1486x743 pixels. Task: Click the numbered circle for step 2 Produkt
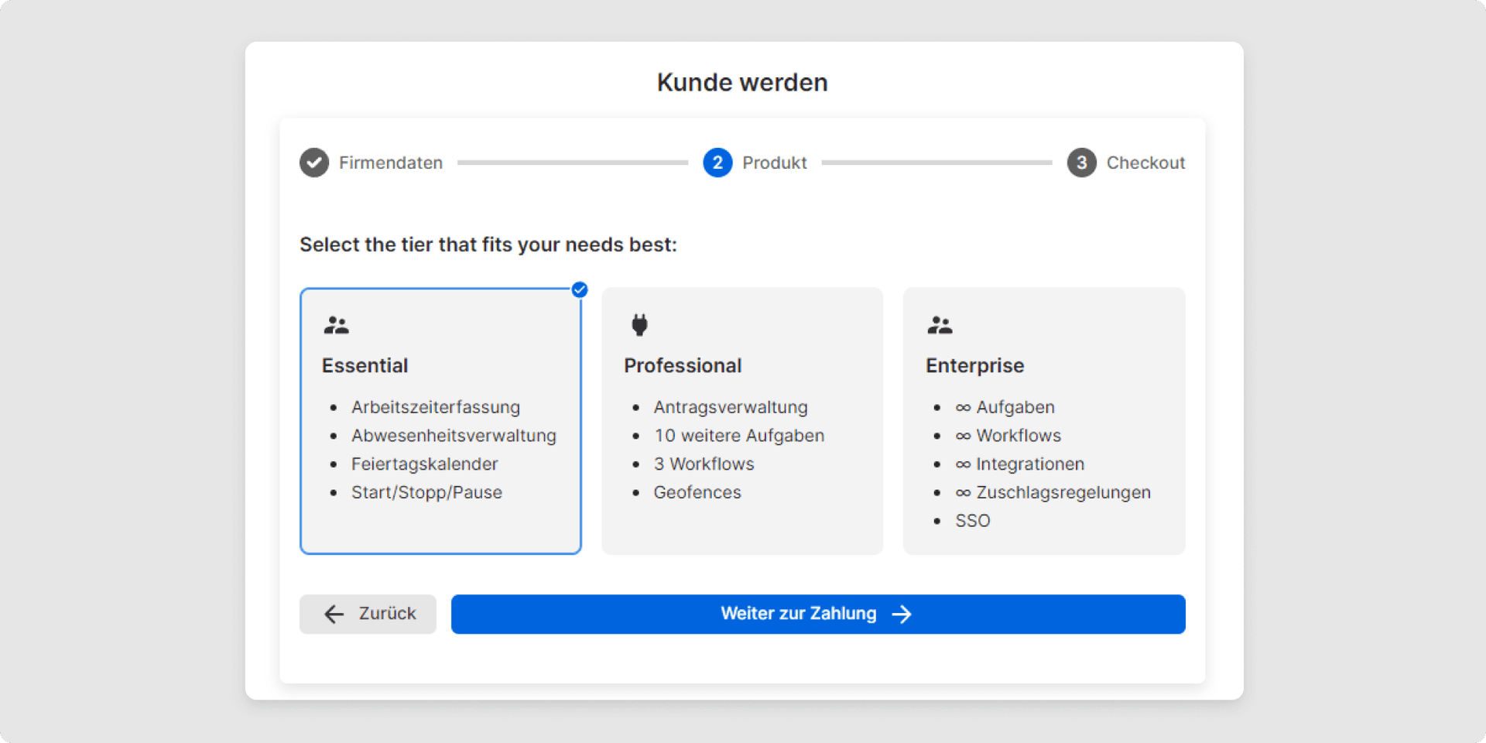point(717,163)
